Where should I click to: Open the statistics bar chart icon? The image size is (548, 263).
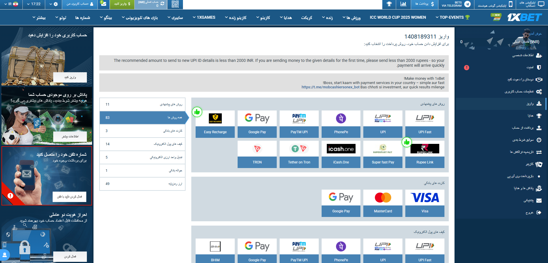pyautogui.click(x=403, y=4)
